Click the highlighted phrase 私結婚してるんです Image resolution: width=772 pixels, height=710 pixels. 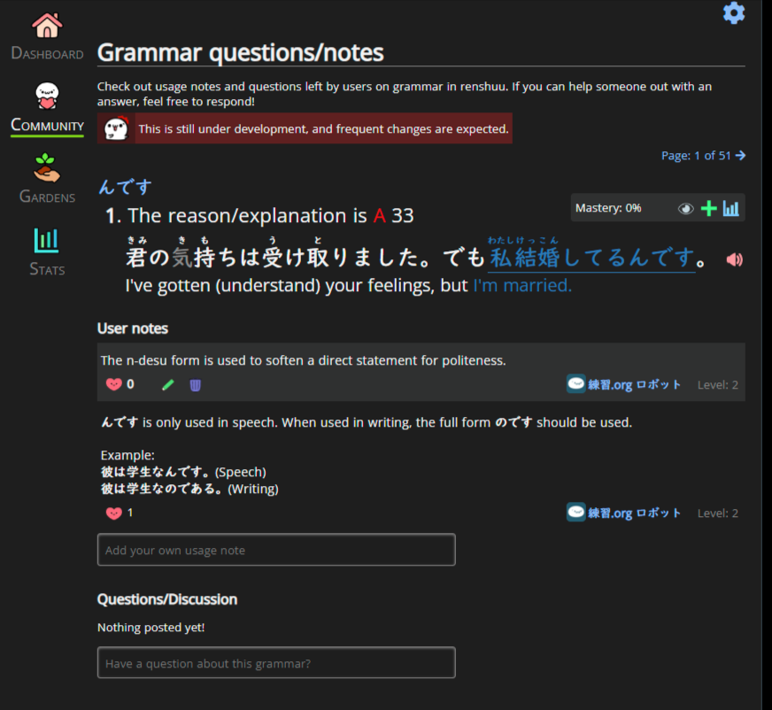(591, 259)
